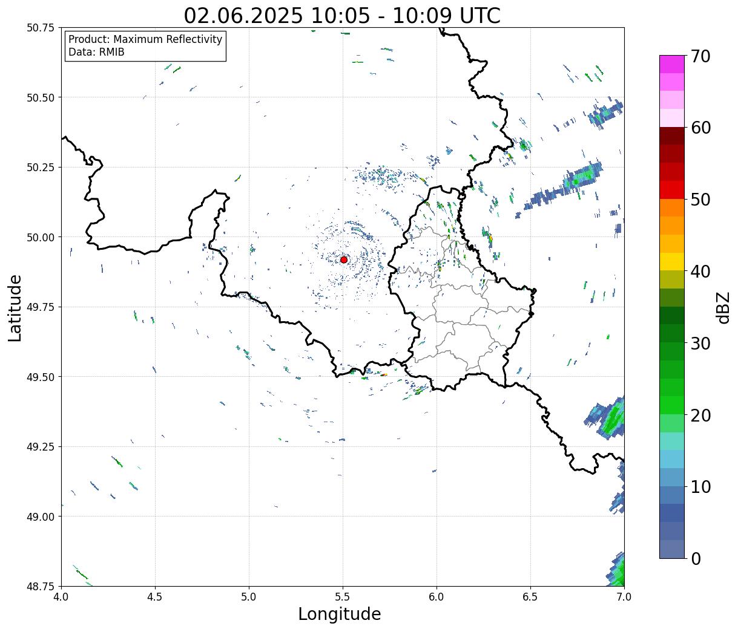Click the 4.5 longitude tick label
The image size is (738, 629).
(155, 597)
